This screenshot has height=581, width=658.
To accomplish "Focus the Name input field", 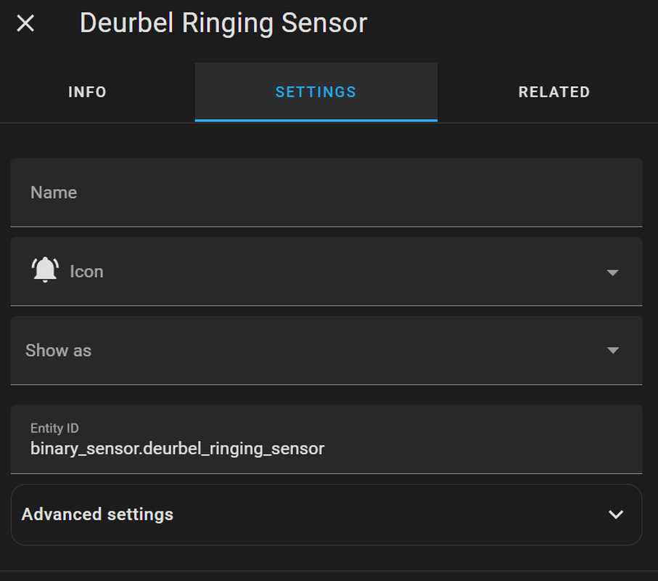I will pyautogui.click(x=326, y=192).
